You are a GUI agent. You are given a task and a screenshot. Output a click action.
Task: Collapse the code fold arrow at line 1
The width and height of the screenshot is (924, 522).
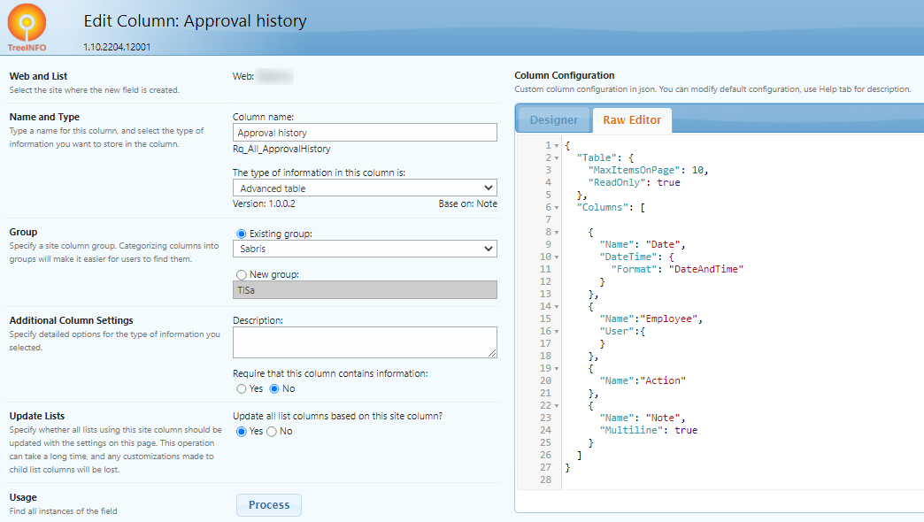557,145
